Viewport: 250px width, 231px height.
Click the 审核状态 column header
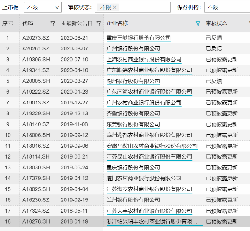click(216, 23)
